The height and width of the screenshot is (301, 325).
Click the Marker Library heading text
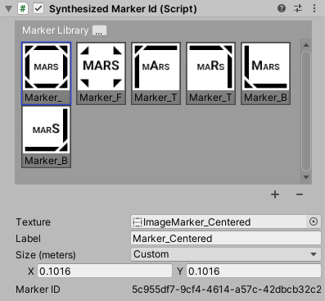click(56, 30)
